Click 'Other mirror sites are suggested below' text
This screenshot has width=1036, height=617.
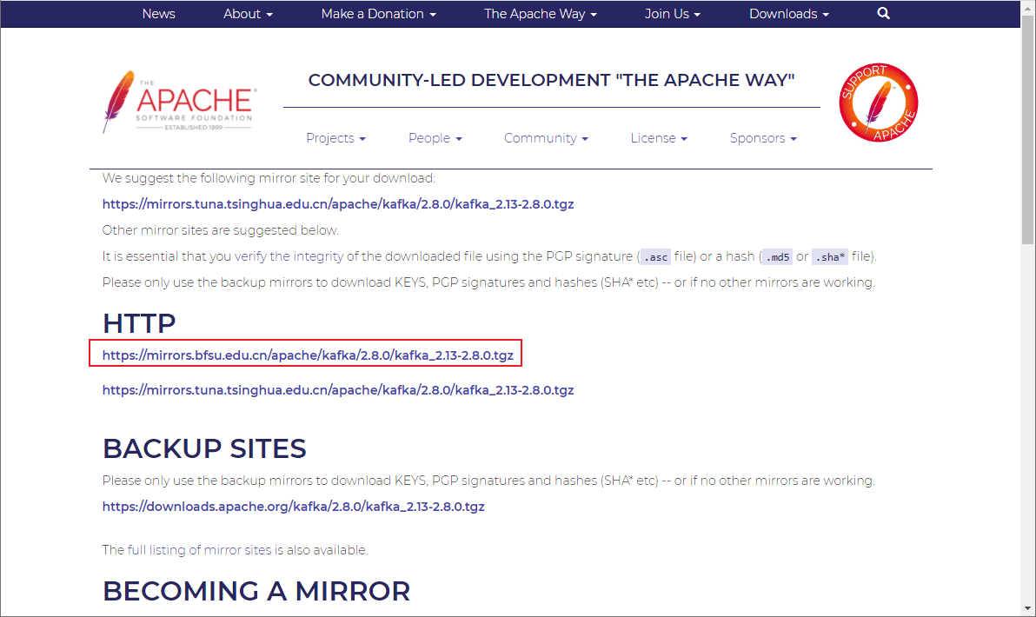(x=220, y=230)
